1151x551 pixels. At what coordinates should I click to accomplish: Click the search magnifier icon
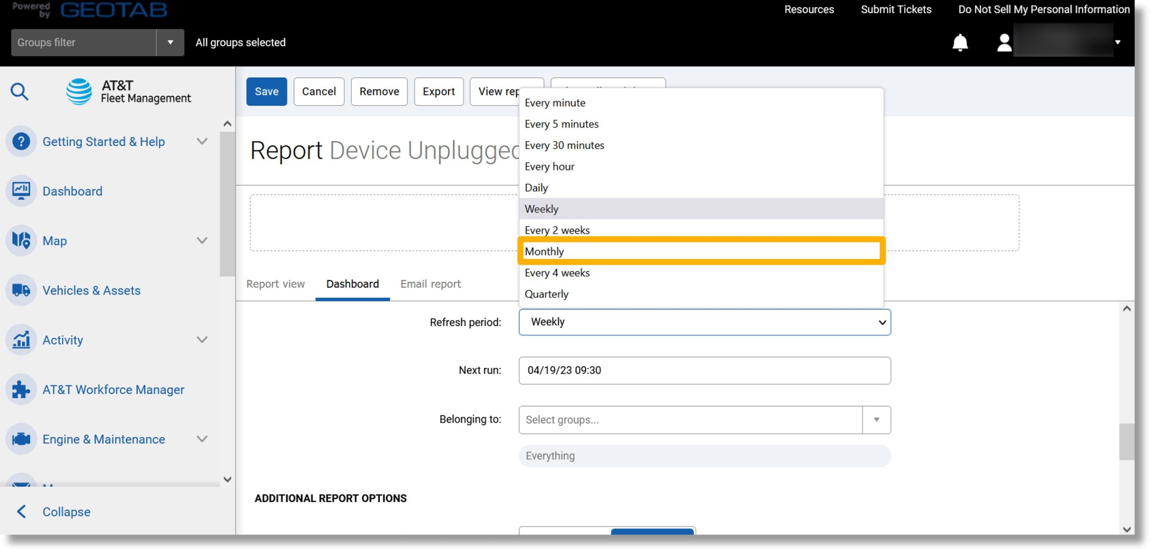(x=19, y=92)
